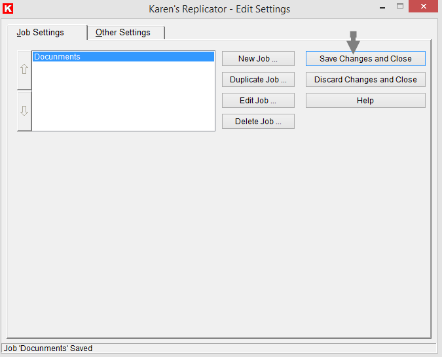This screenshot has height=357, width=442.
Task: Move selected job up with arrow
Action: coord(24,70)
